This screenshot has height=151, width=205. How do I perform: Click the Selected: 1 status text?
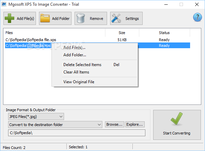[78, 147]
